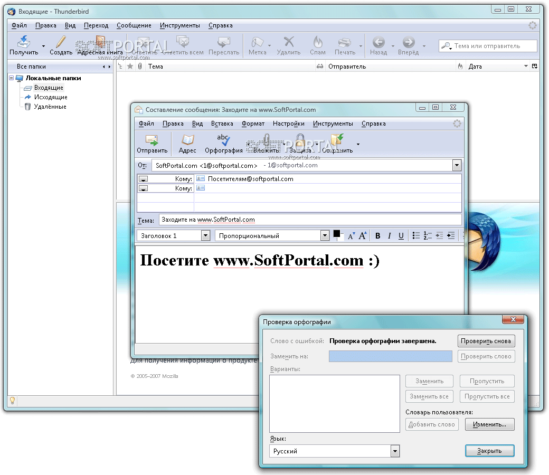This screenshot has width=549, height=475.
Task: Open Файл menu in main Thunderbird window
Action: pos(19,25)
